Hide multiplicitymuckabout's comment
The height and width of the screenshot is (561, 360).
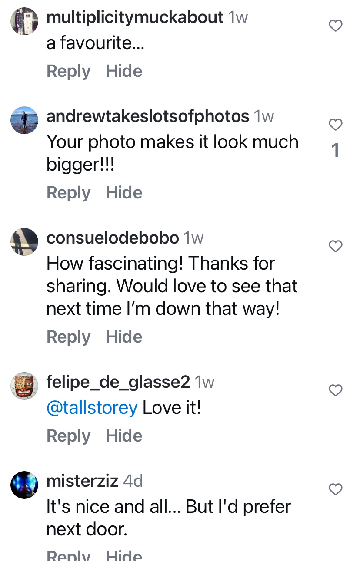click(124, 71)
